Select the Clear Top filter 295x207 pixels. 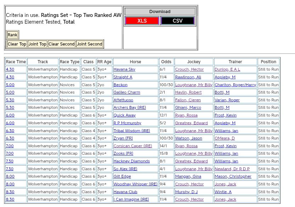[17, 44]
